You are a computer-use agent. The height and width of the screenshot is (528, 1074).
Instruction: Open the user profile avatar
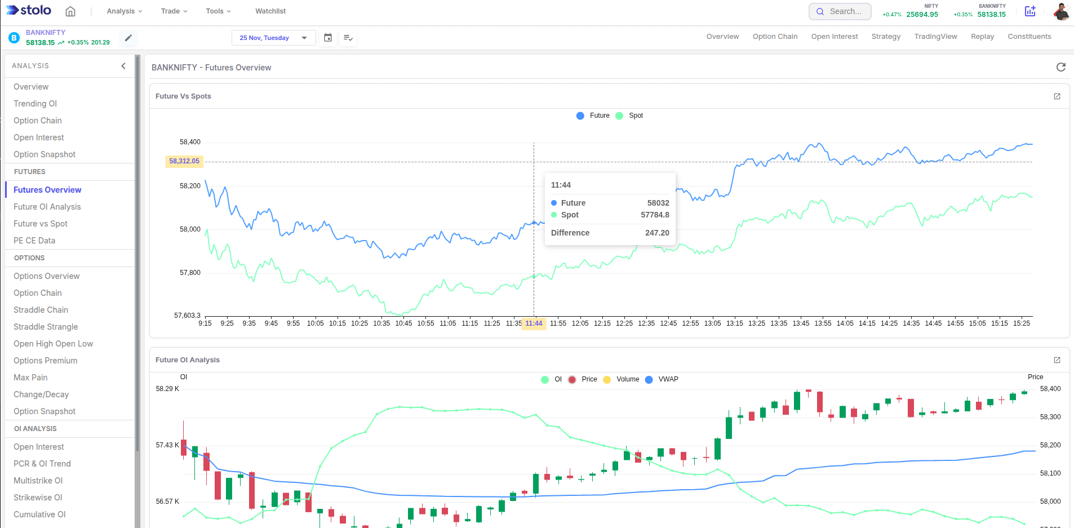[1061, 11]
